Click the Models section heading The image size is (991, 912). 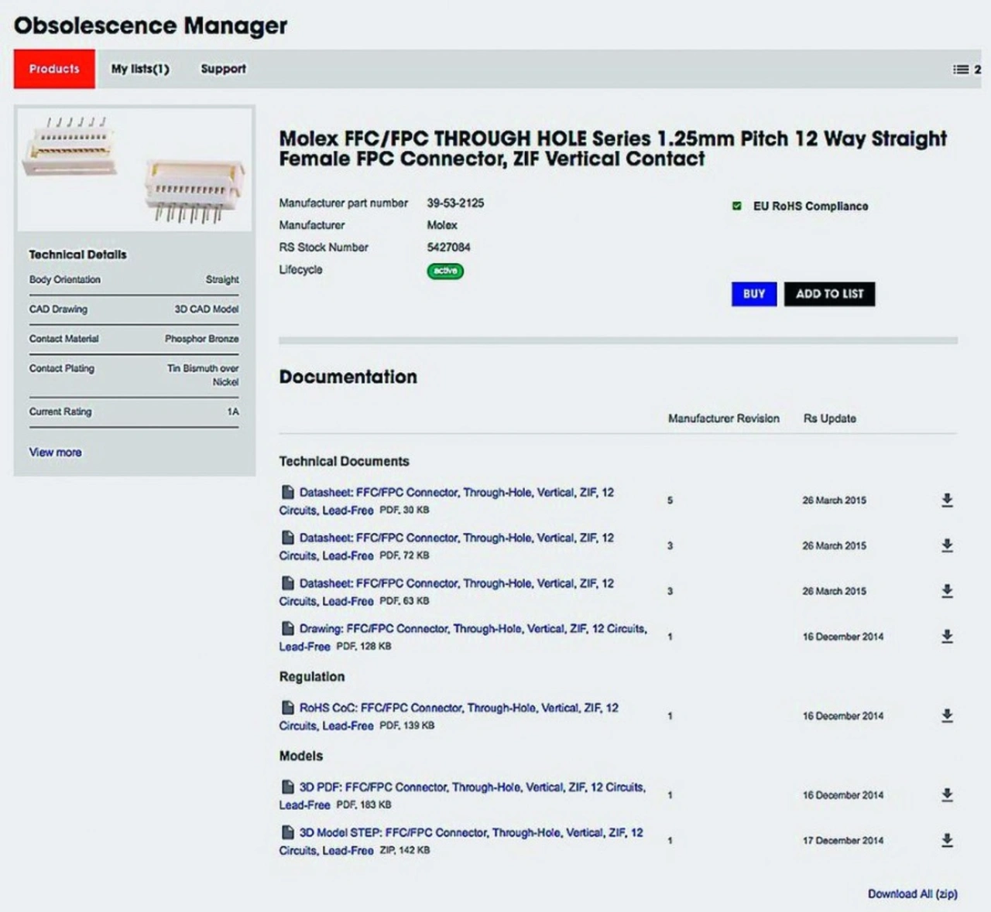301,756
